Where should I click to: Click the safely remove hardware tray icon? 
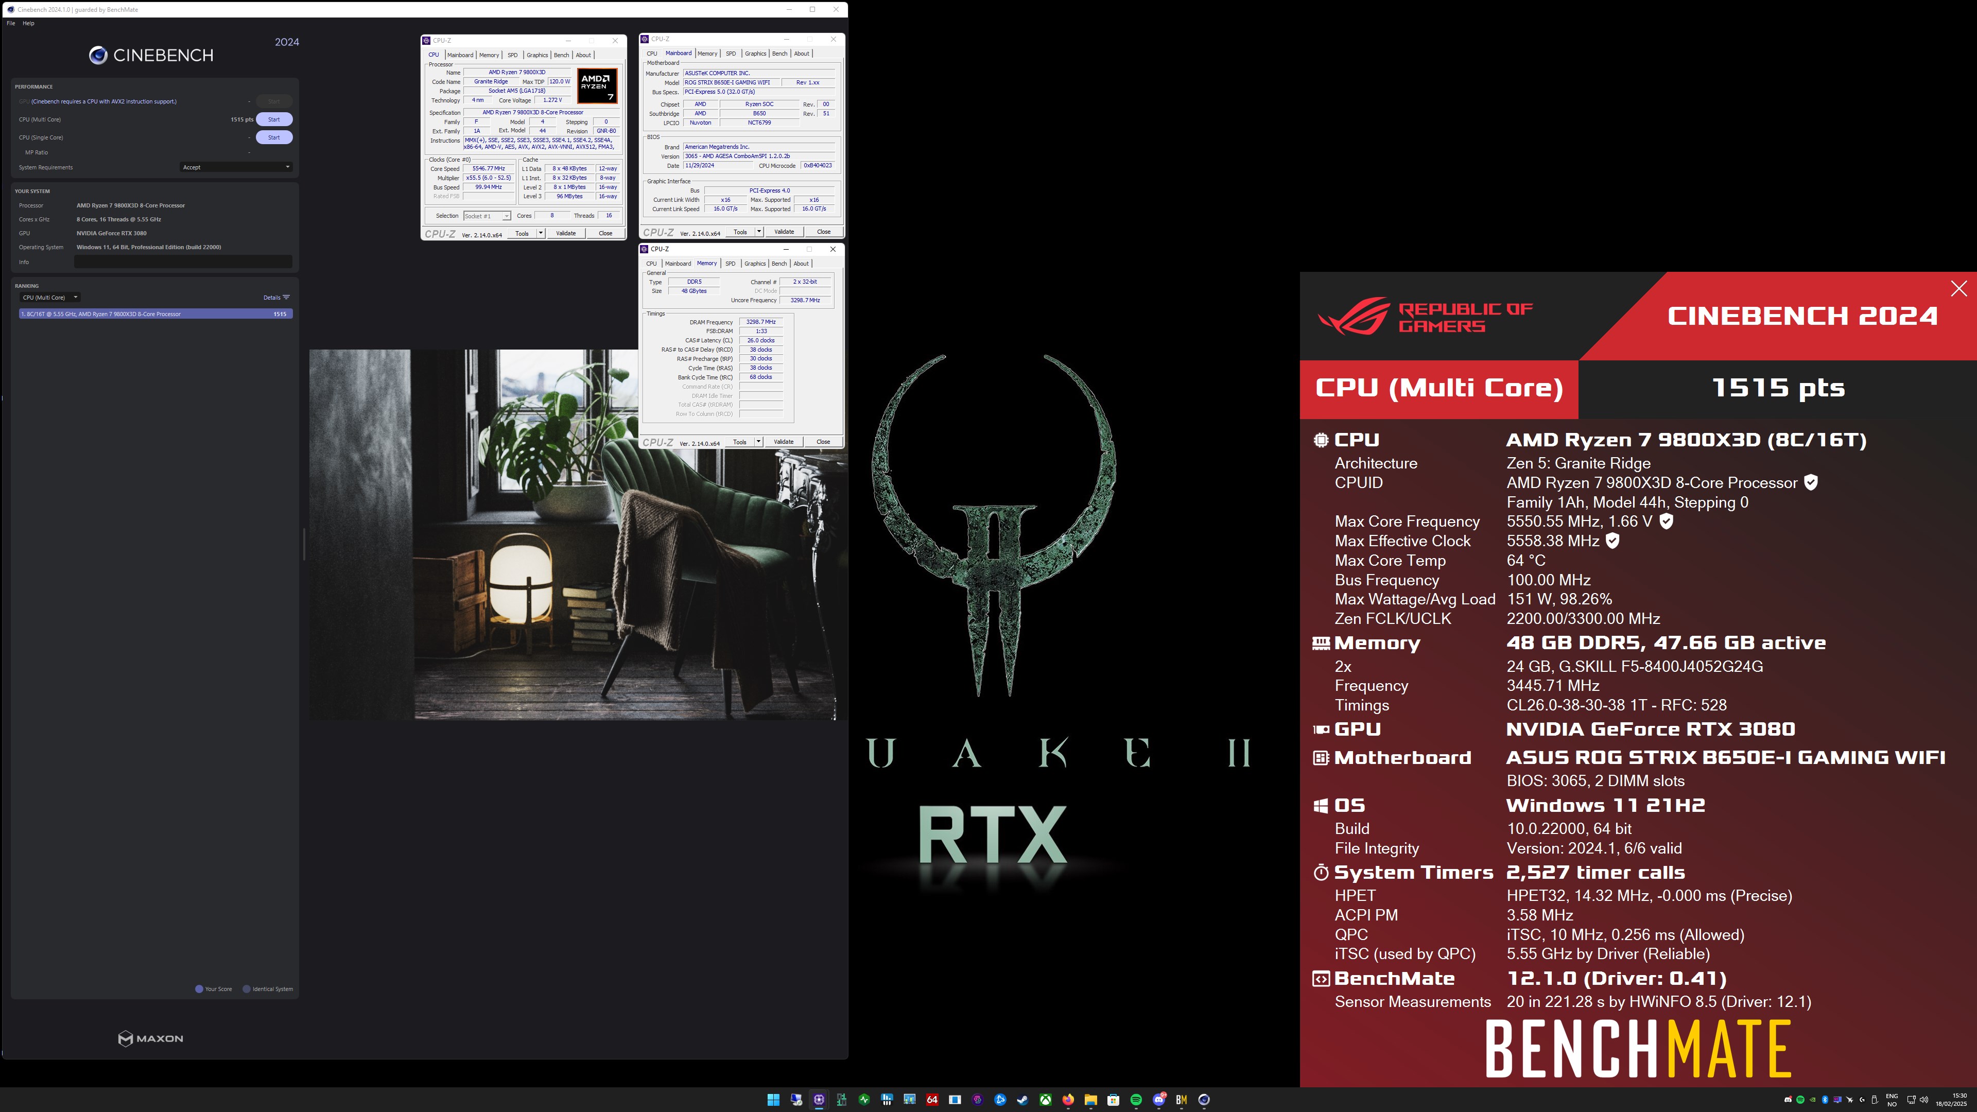coord(1875,1100)
